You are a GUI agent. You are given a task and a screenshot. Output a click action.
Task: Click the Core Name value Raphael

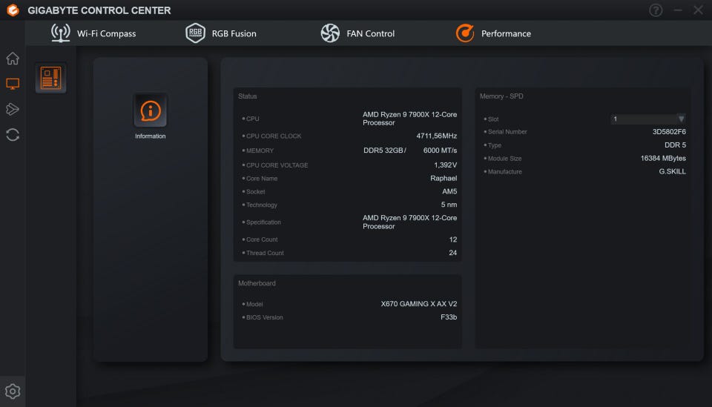coord(444,179)
